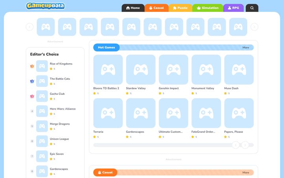
Task: Click the Hero Wars: Alliance game icon
Action: (42, 111)
